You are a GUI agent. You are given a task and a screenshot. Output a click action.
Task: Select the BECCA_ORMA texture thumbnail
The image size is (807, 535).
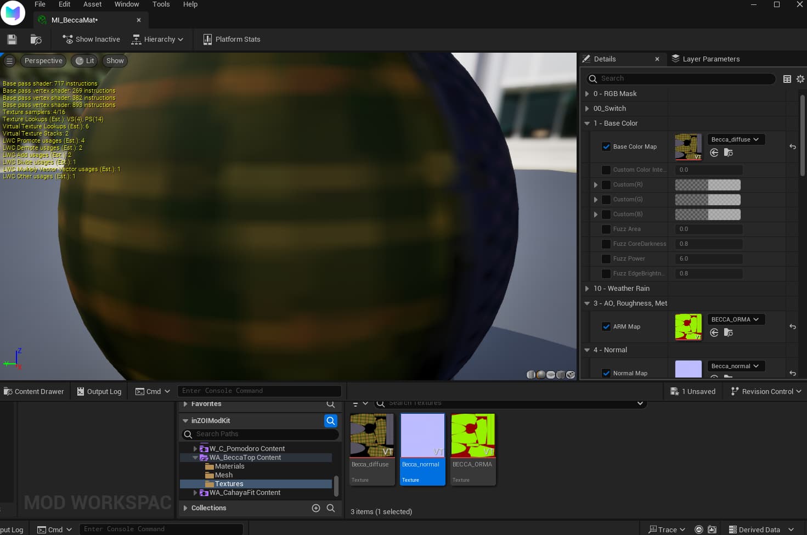point(473,436)
